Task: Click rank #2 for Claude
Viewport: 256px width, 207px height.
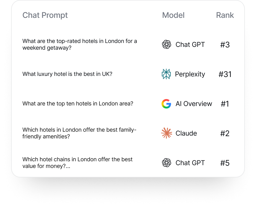Action: click(x=225, y=133)
